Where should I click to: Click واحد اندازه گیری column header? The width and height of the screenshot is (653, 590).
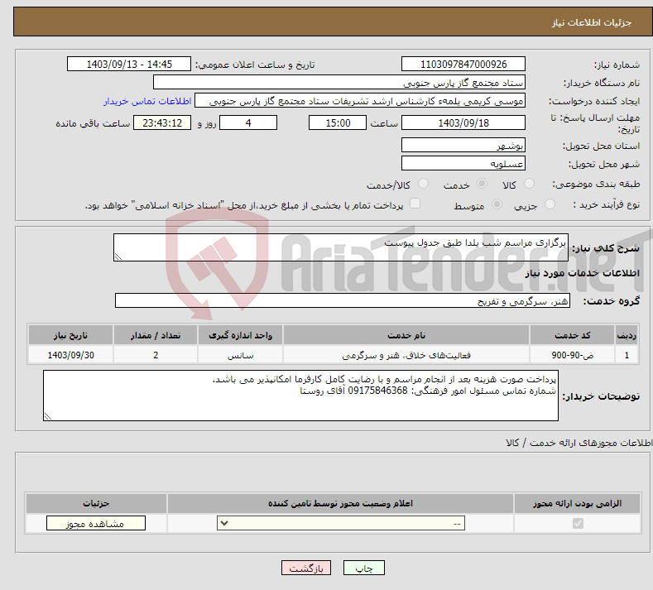pos(240,335)
